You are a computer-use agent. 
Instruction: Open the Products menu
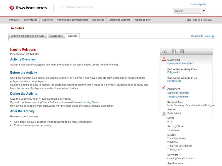14,20
